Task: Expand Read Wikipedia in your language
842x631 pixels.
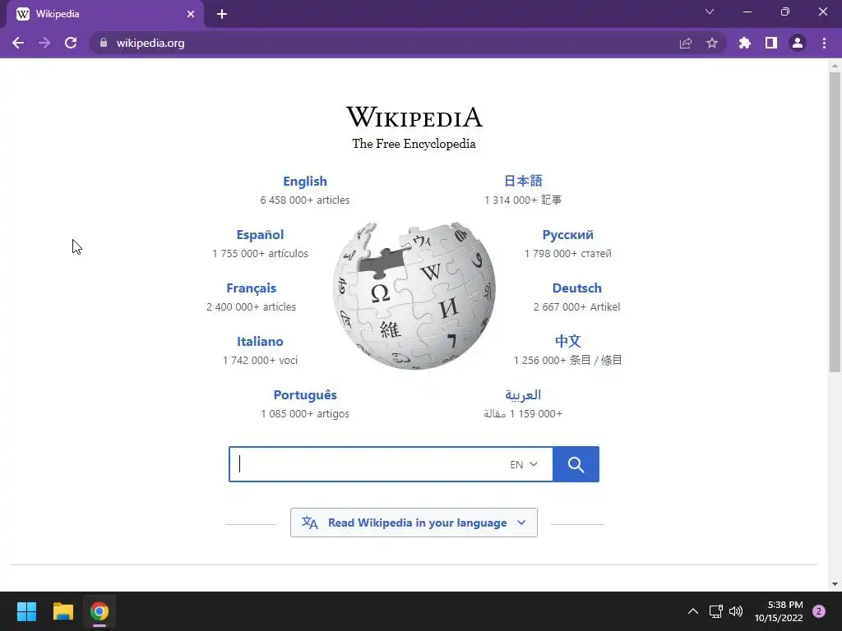Action: point(414,523)
